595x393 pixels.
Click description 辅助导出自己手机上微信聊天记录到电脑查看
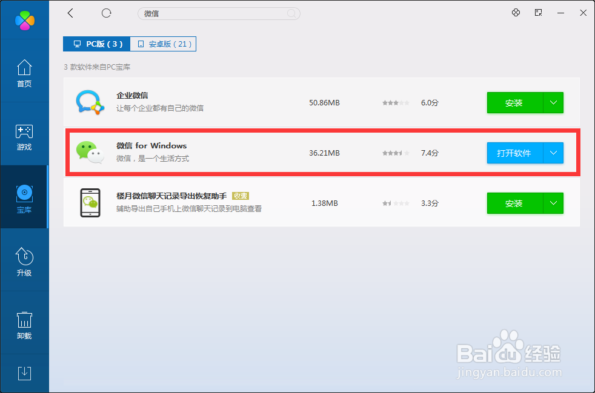[189, 209]
